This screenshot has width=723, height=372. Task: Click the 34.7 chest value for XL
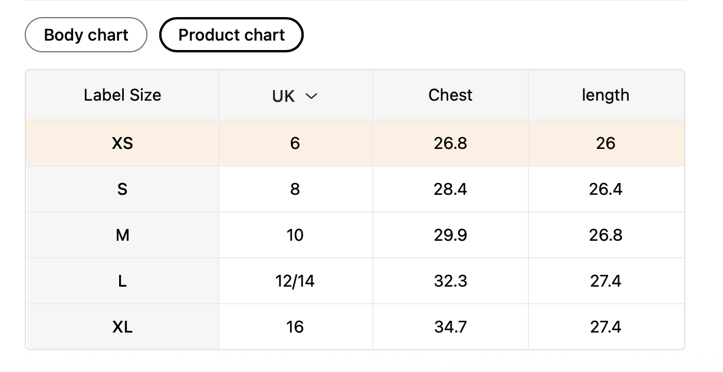tap(450, 327)
